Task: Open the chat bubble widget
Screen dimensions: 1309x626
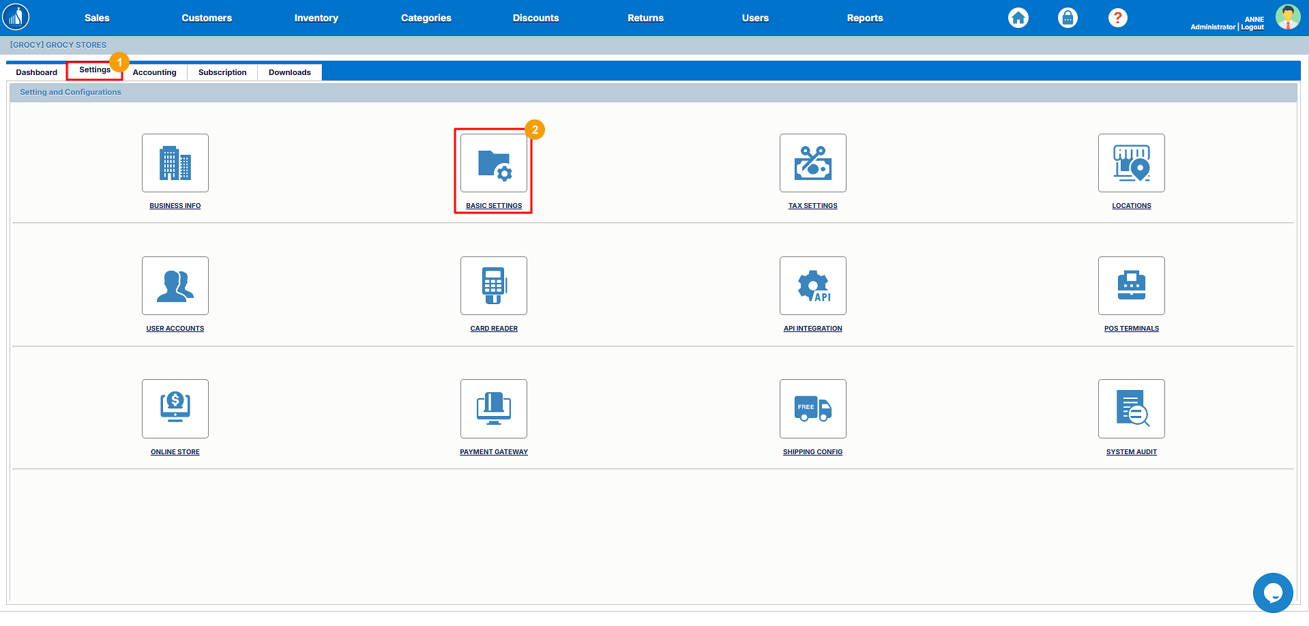Action: click(x=1272, y=593)
